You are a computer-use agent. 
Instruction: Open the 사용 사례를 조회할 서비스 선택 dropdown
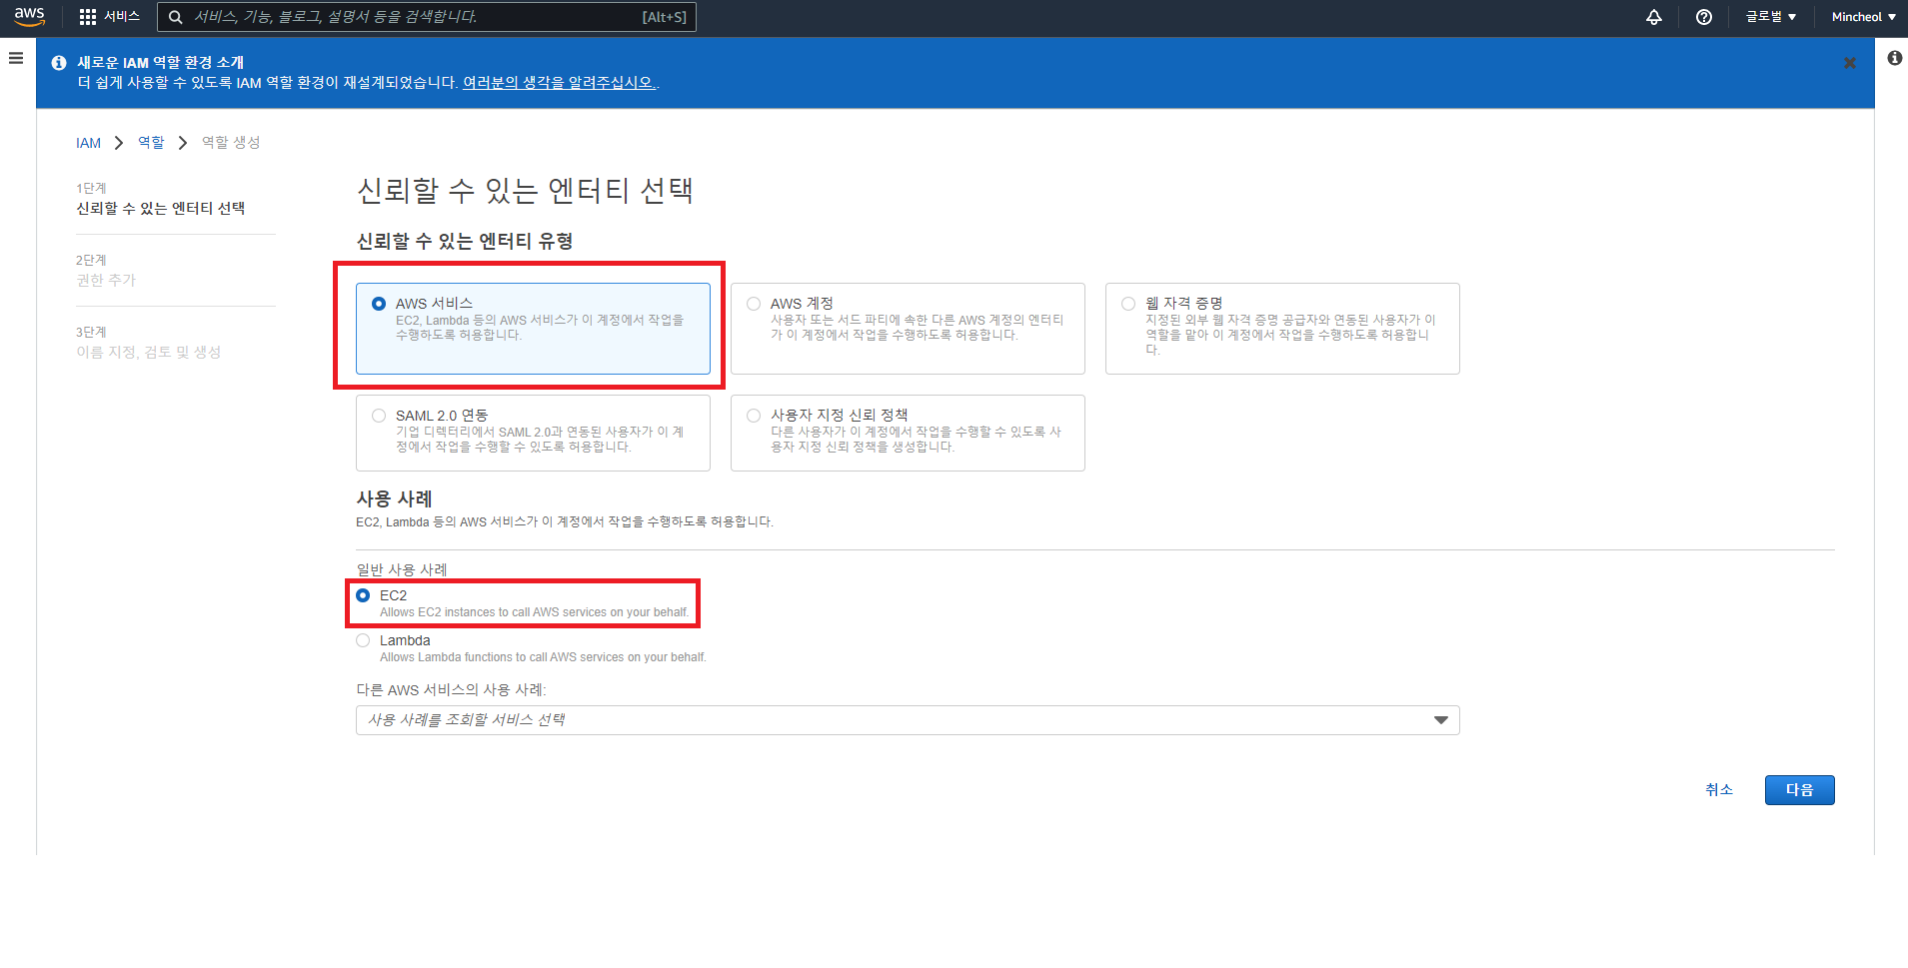(x=908, y=720)
